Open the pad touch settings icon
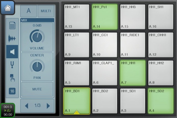The height and width of the screenshot is (118, 177). click(x=12, y=78)
